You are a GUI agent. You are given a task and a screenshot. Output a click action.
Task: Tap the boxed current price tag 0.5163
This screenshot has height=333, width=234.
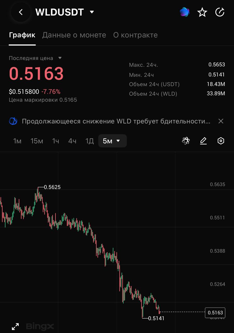click(x=215, y=313)
